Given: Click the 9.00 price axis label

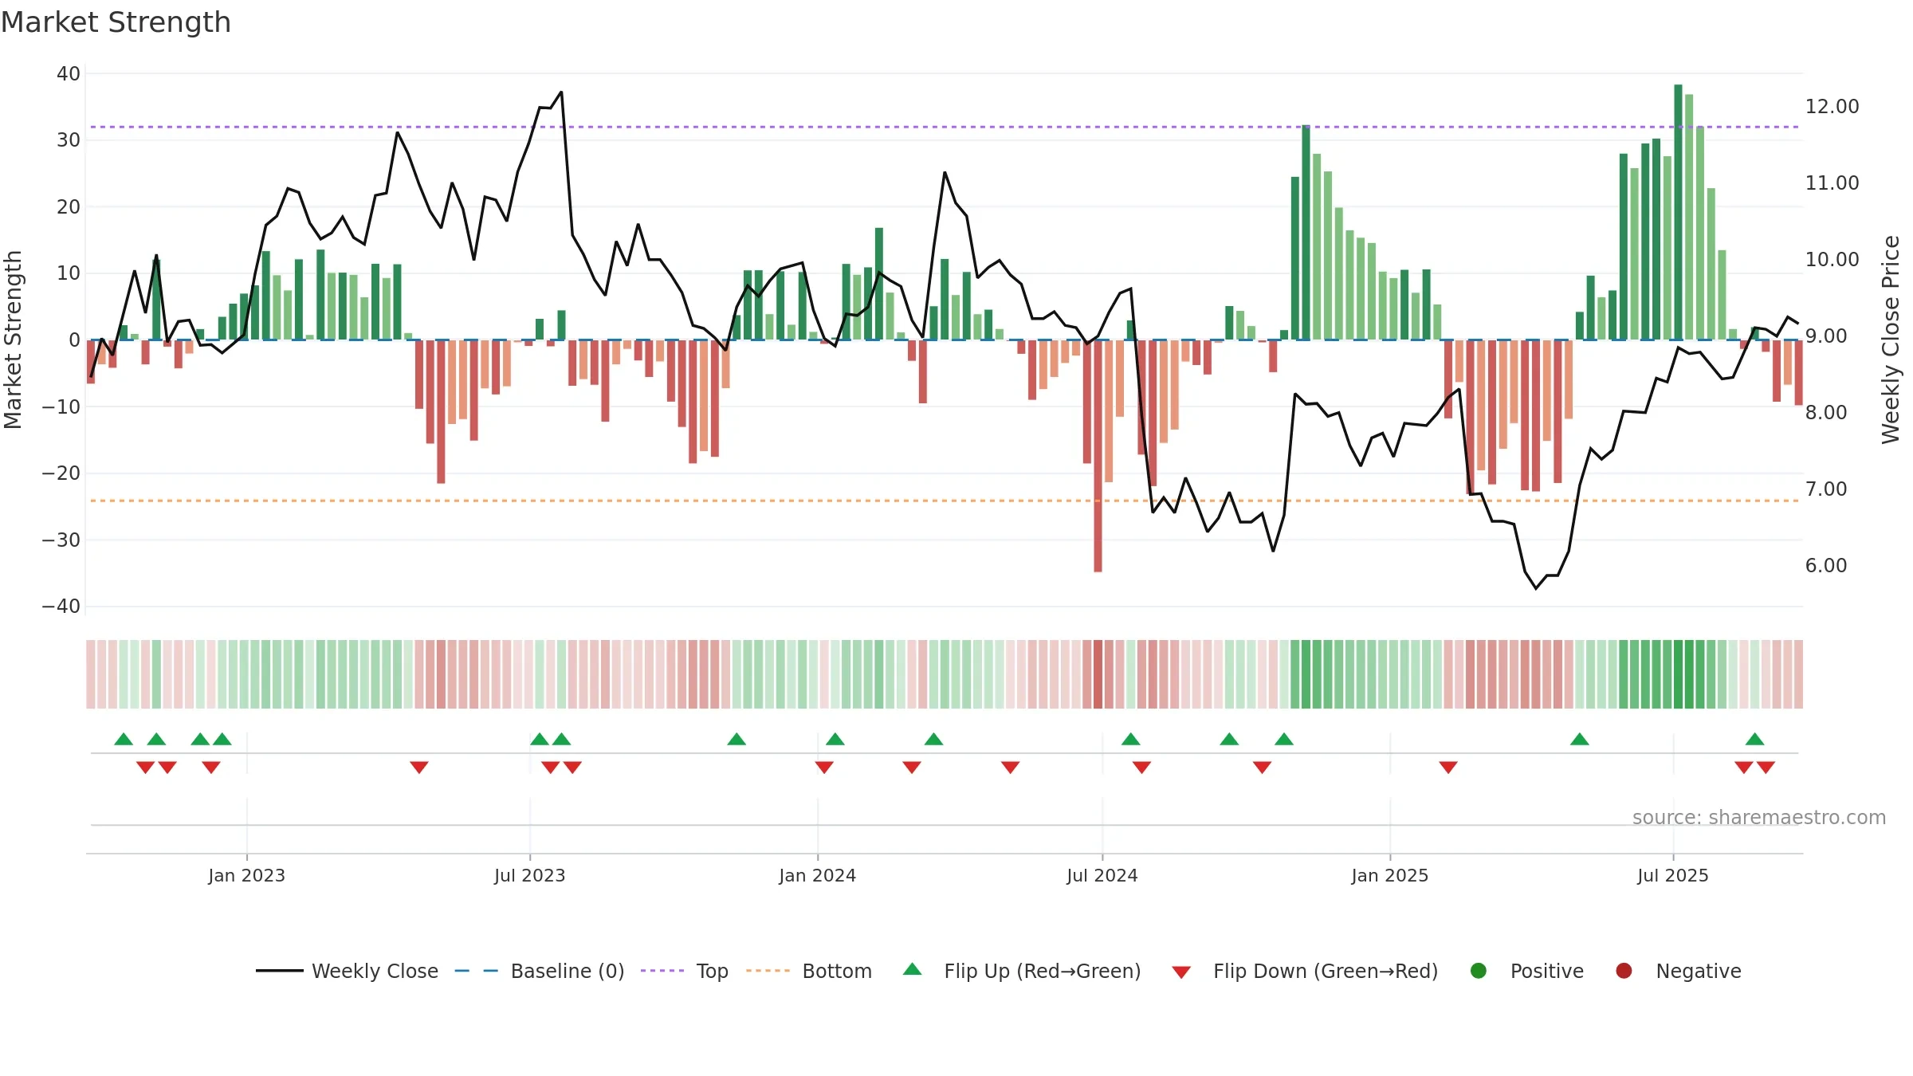Looking at the screenshot, I should tap(1826, 336).
